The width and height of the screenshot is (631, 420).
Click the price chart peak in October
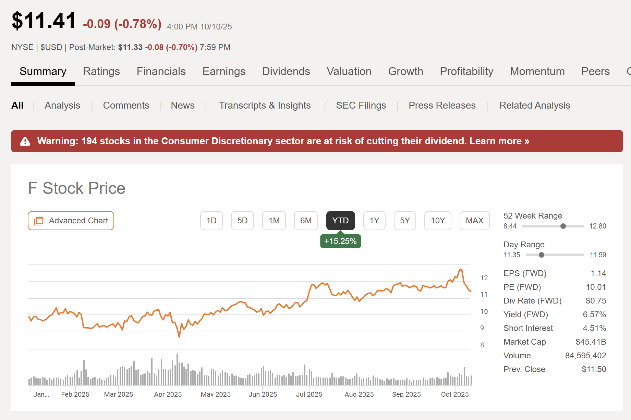point(460,270)
